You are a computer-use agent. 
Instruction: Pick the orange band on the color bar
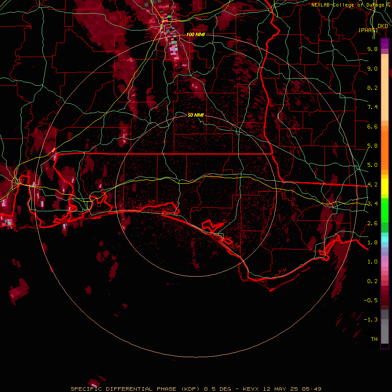coord(385,150)
